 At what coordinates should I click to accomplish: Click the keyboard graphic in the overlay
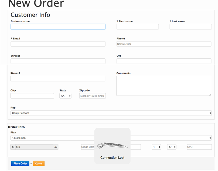pyautogui.click(x=112, y=145)
